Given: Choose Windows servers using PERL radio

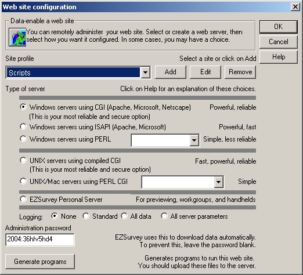Looking at the screenshot, I should 23,139.
